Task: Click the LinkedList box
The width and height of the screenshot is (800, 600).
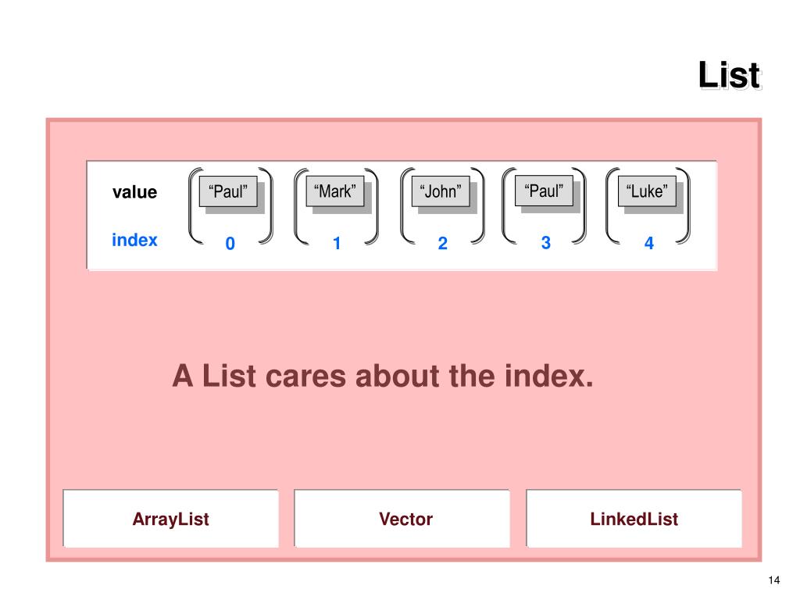Action: click(634, 519)
